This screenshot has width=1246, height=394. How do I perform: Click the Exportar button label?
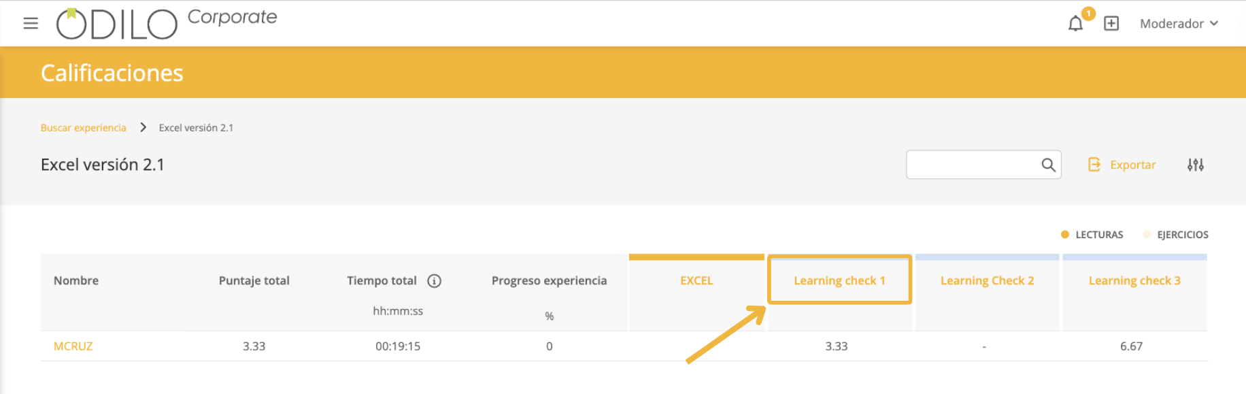[x=1132, y=165]
